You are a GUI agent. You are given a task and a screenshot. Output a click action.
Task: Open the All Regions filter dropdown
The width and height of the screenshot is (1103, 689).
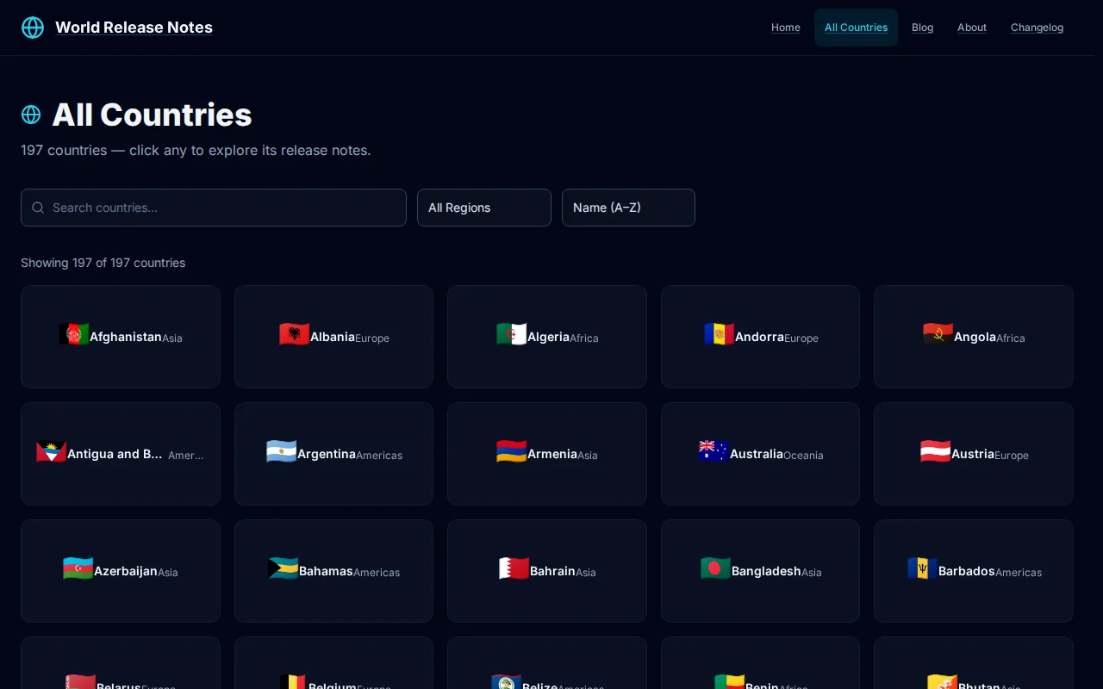pos(484,208)
